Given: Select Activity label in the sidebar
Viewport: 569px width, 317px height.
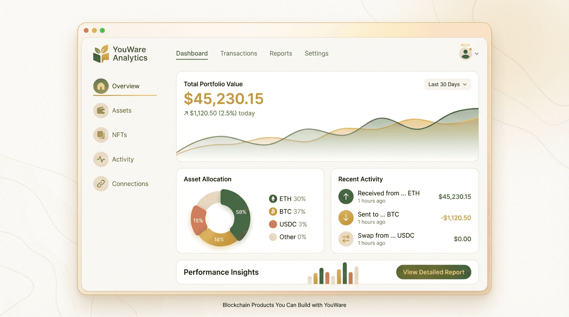Looking at the screenshot, I should 123,159.
